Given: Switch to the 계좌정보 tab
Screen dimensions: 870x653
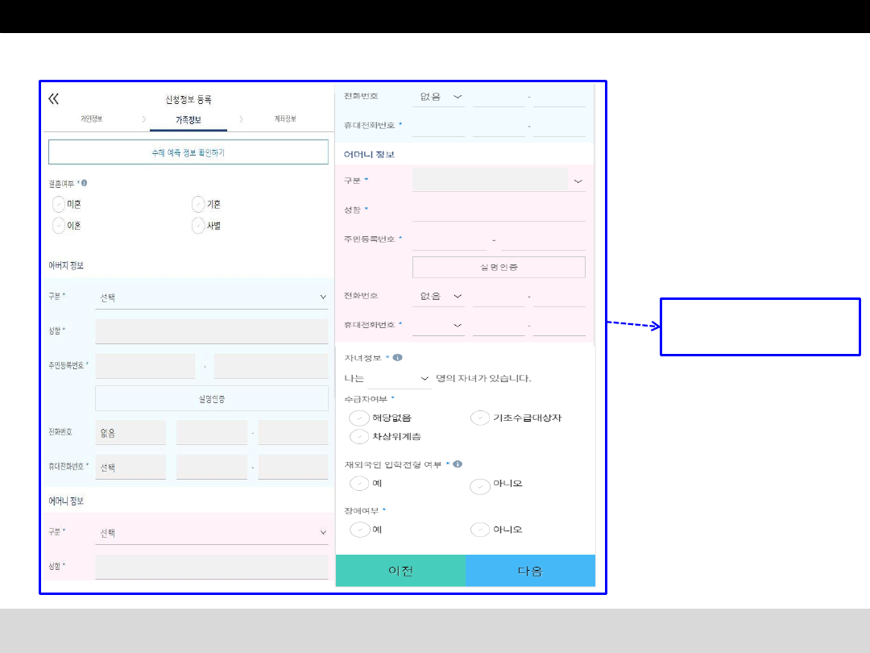Looking at the screenshot, I should [x=284, y=119].
